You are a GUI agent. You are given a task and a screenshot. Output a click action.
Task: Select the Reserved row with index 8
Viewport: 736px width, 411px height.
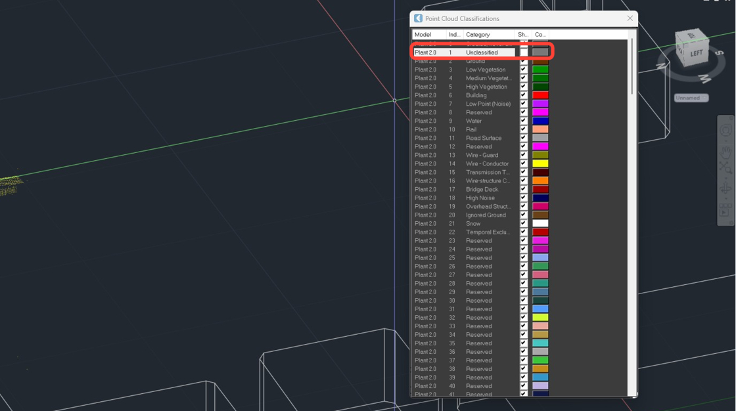479,112
